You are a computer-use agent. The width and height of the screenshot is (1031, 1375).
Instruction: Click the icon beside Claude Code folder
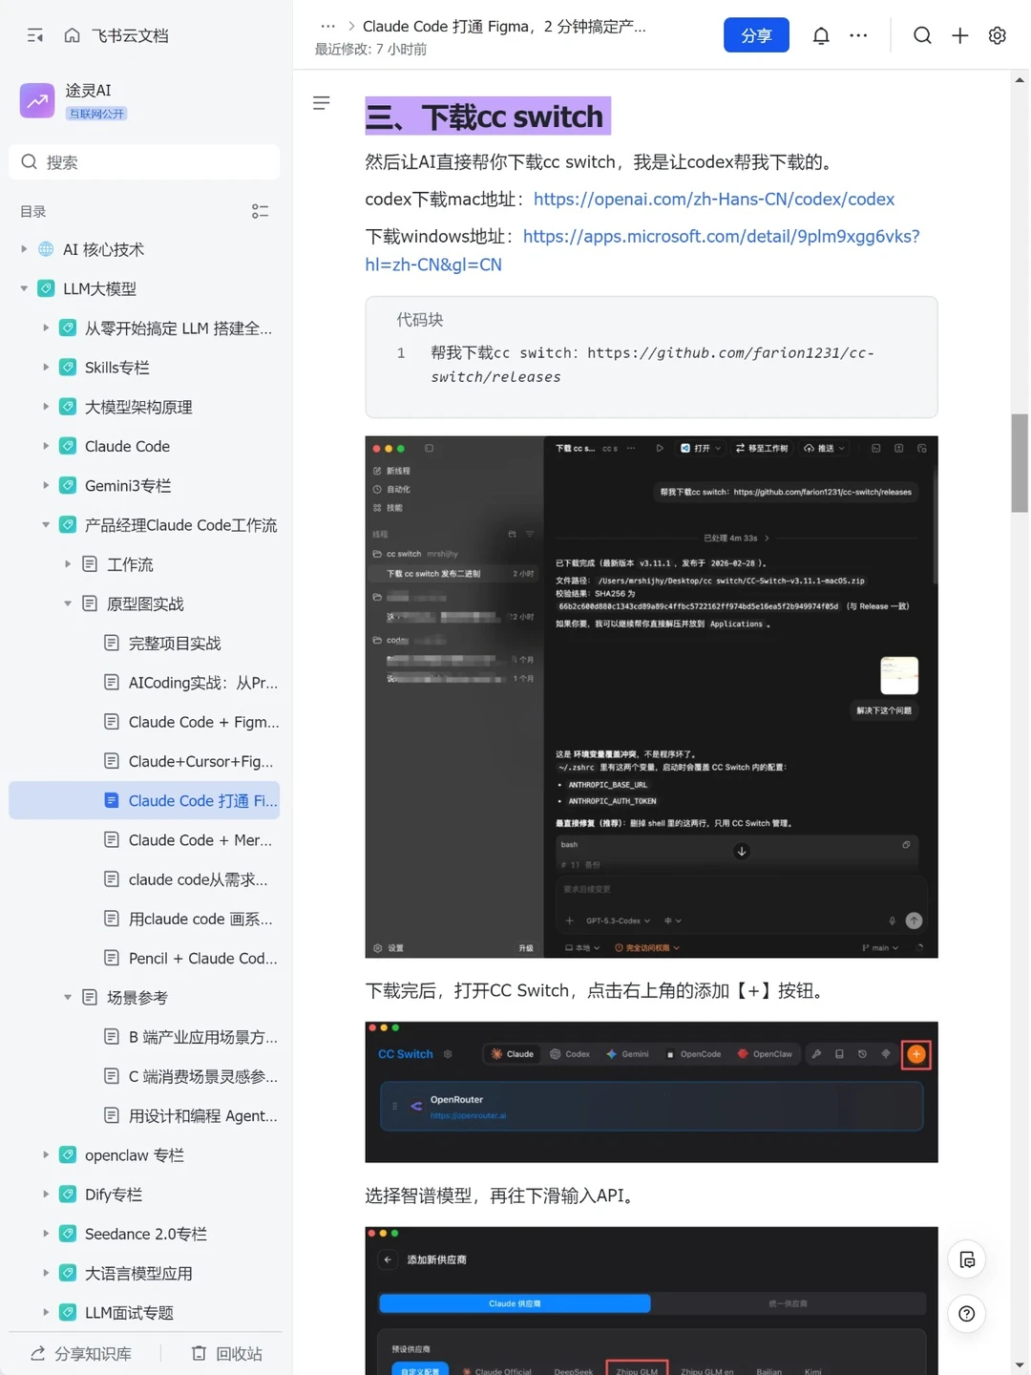68,446
